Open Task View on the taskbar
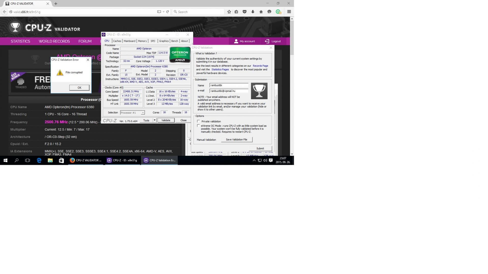Screen dimensions: 488x274 tap(28, 160)
